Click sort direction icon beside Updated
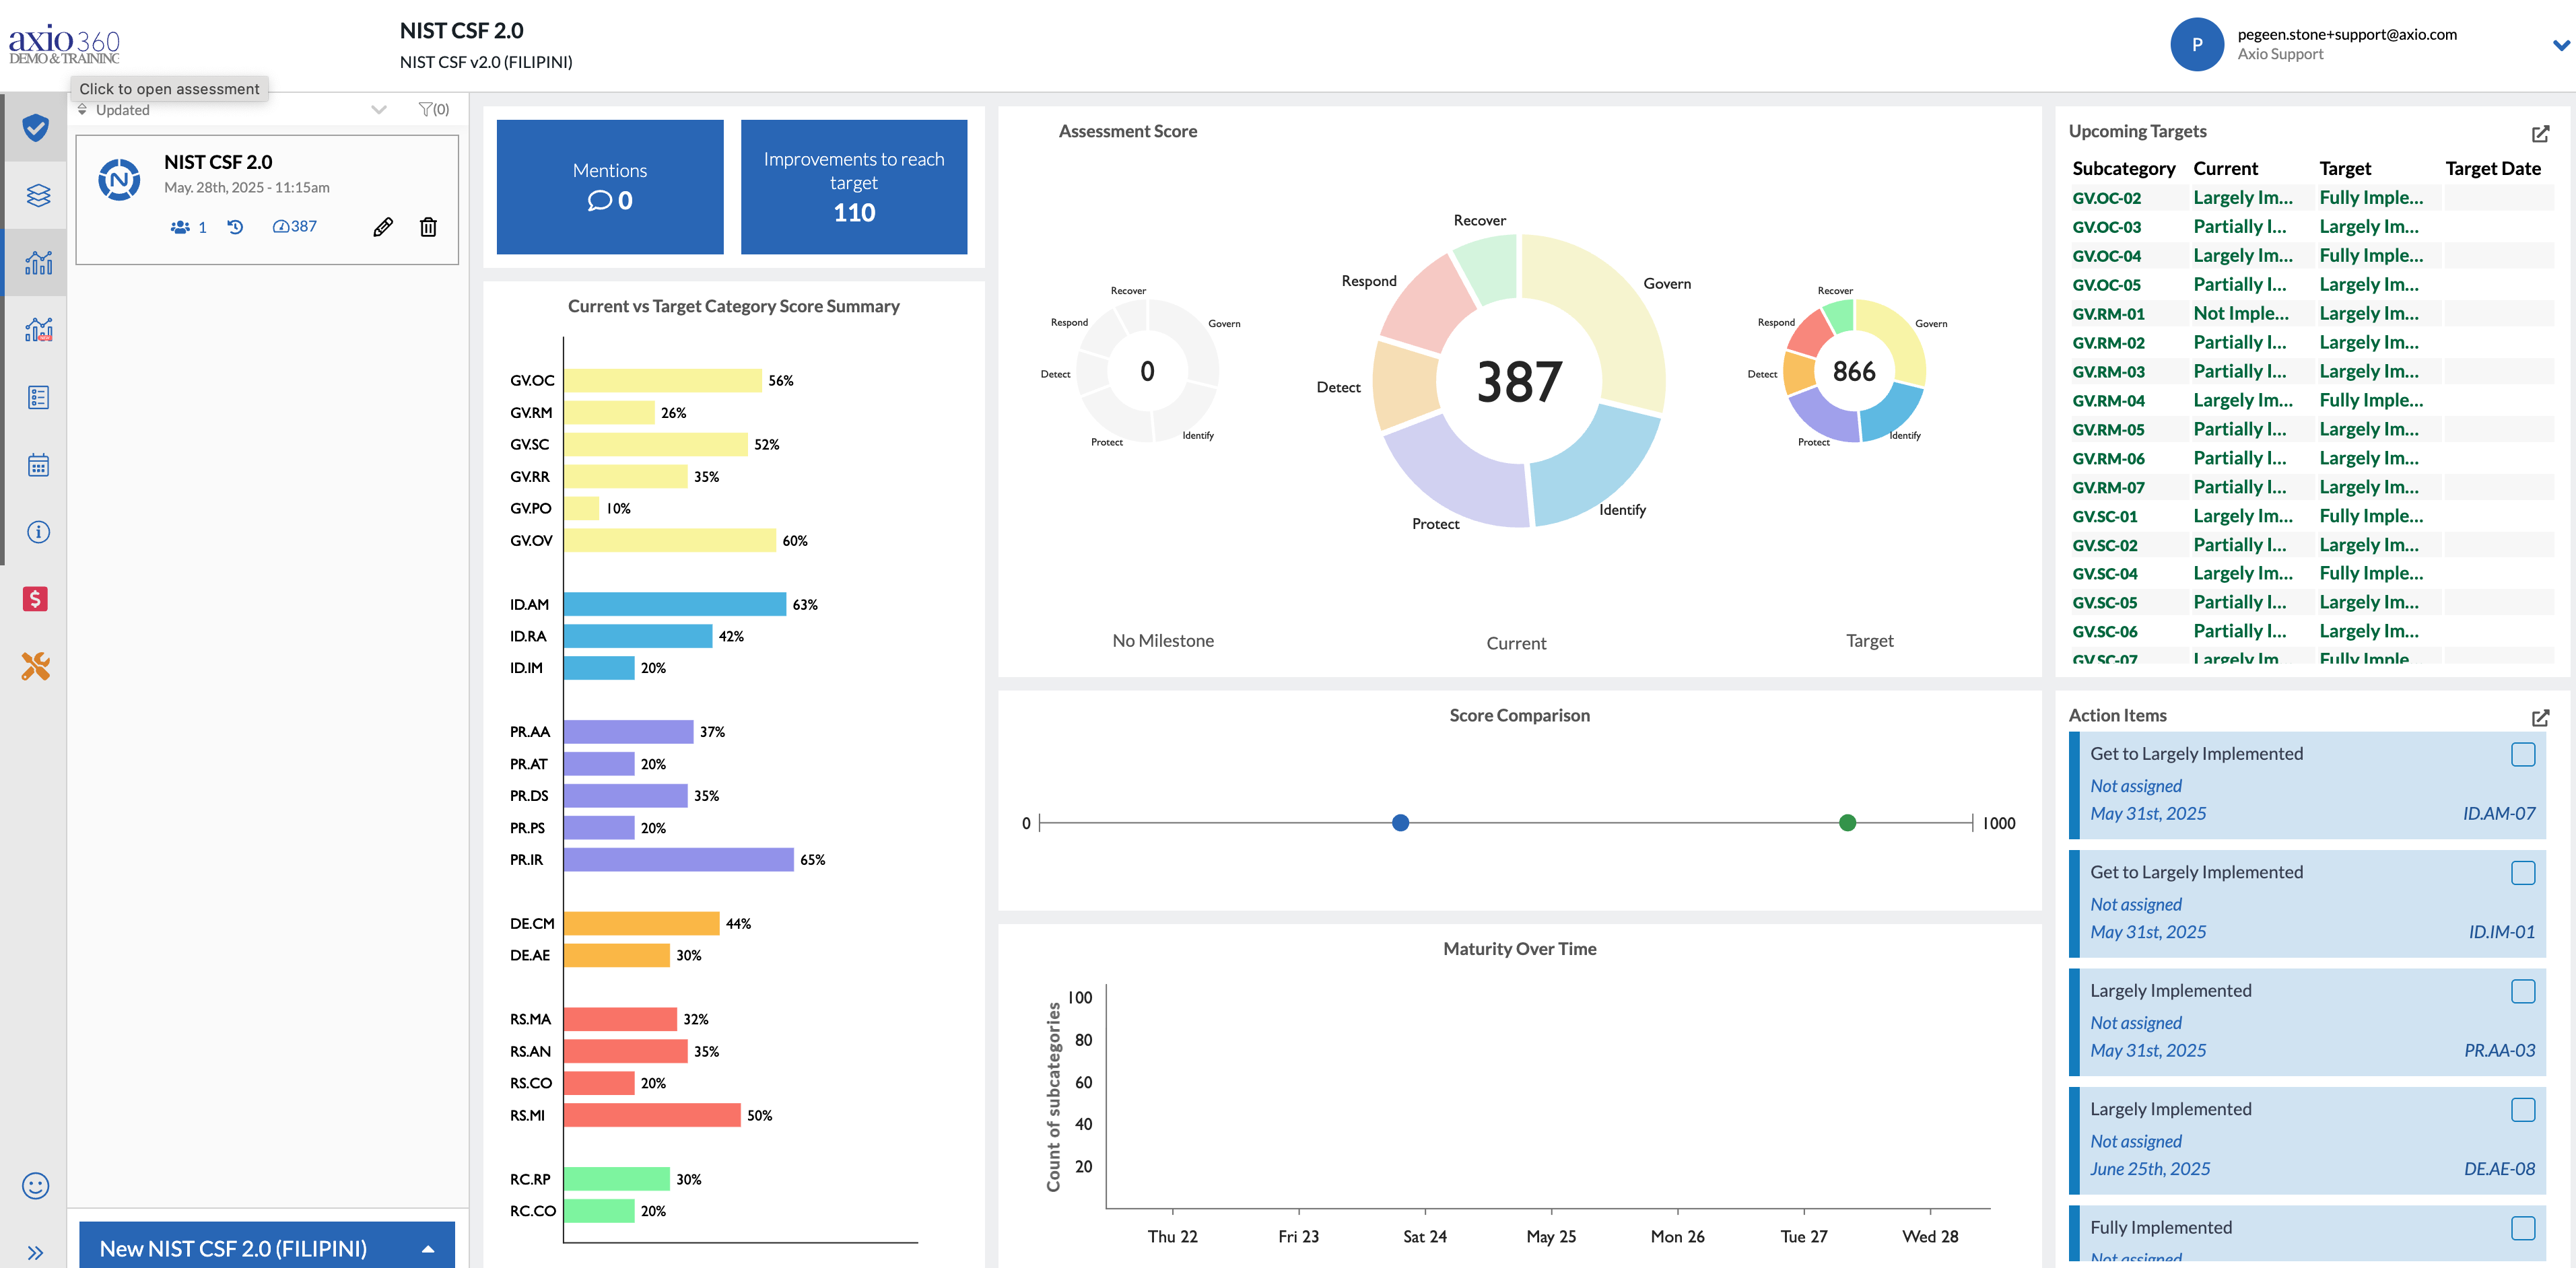Screen dimensions: 2576x1268 click(x=82, y=109)
